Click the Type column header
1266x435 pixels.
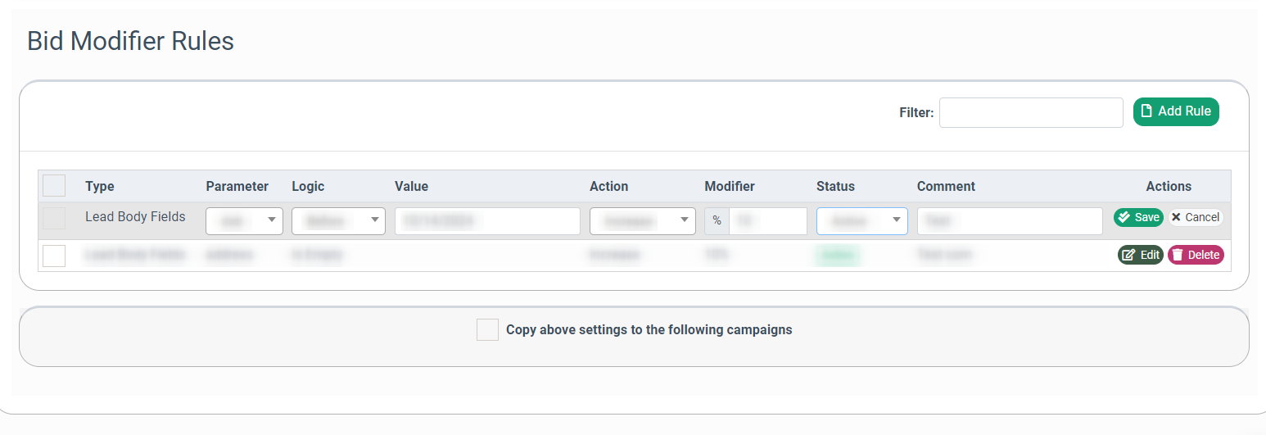(x=100, y=186)
